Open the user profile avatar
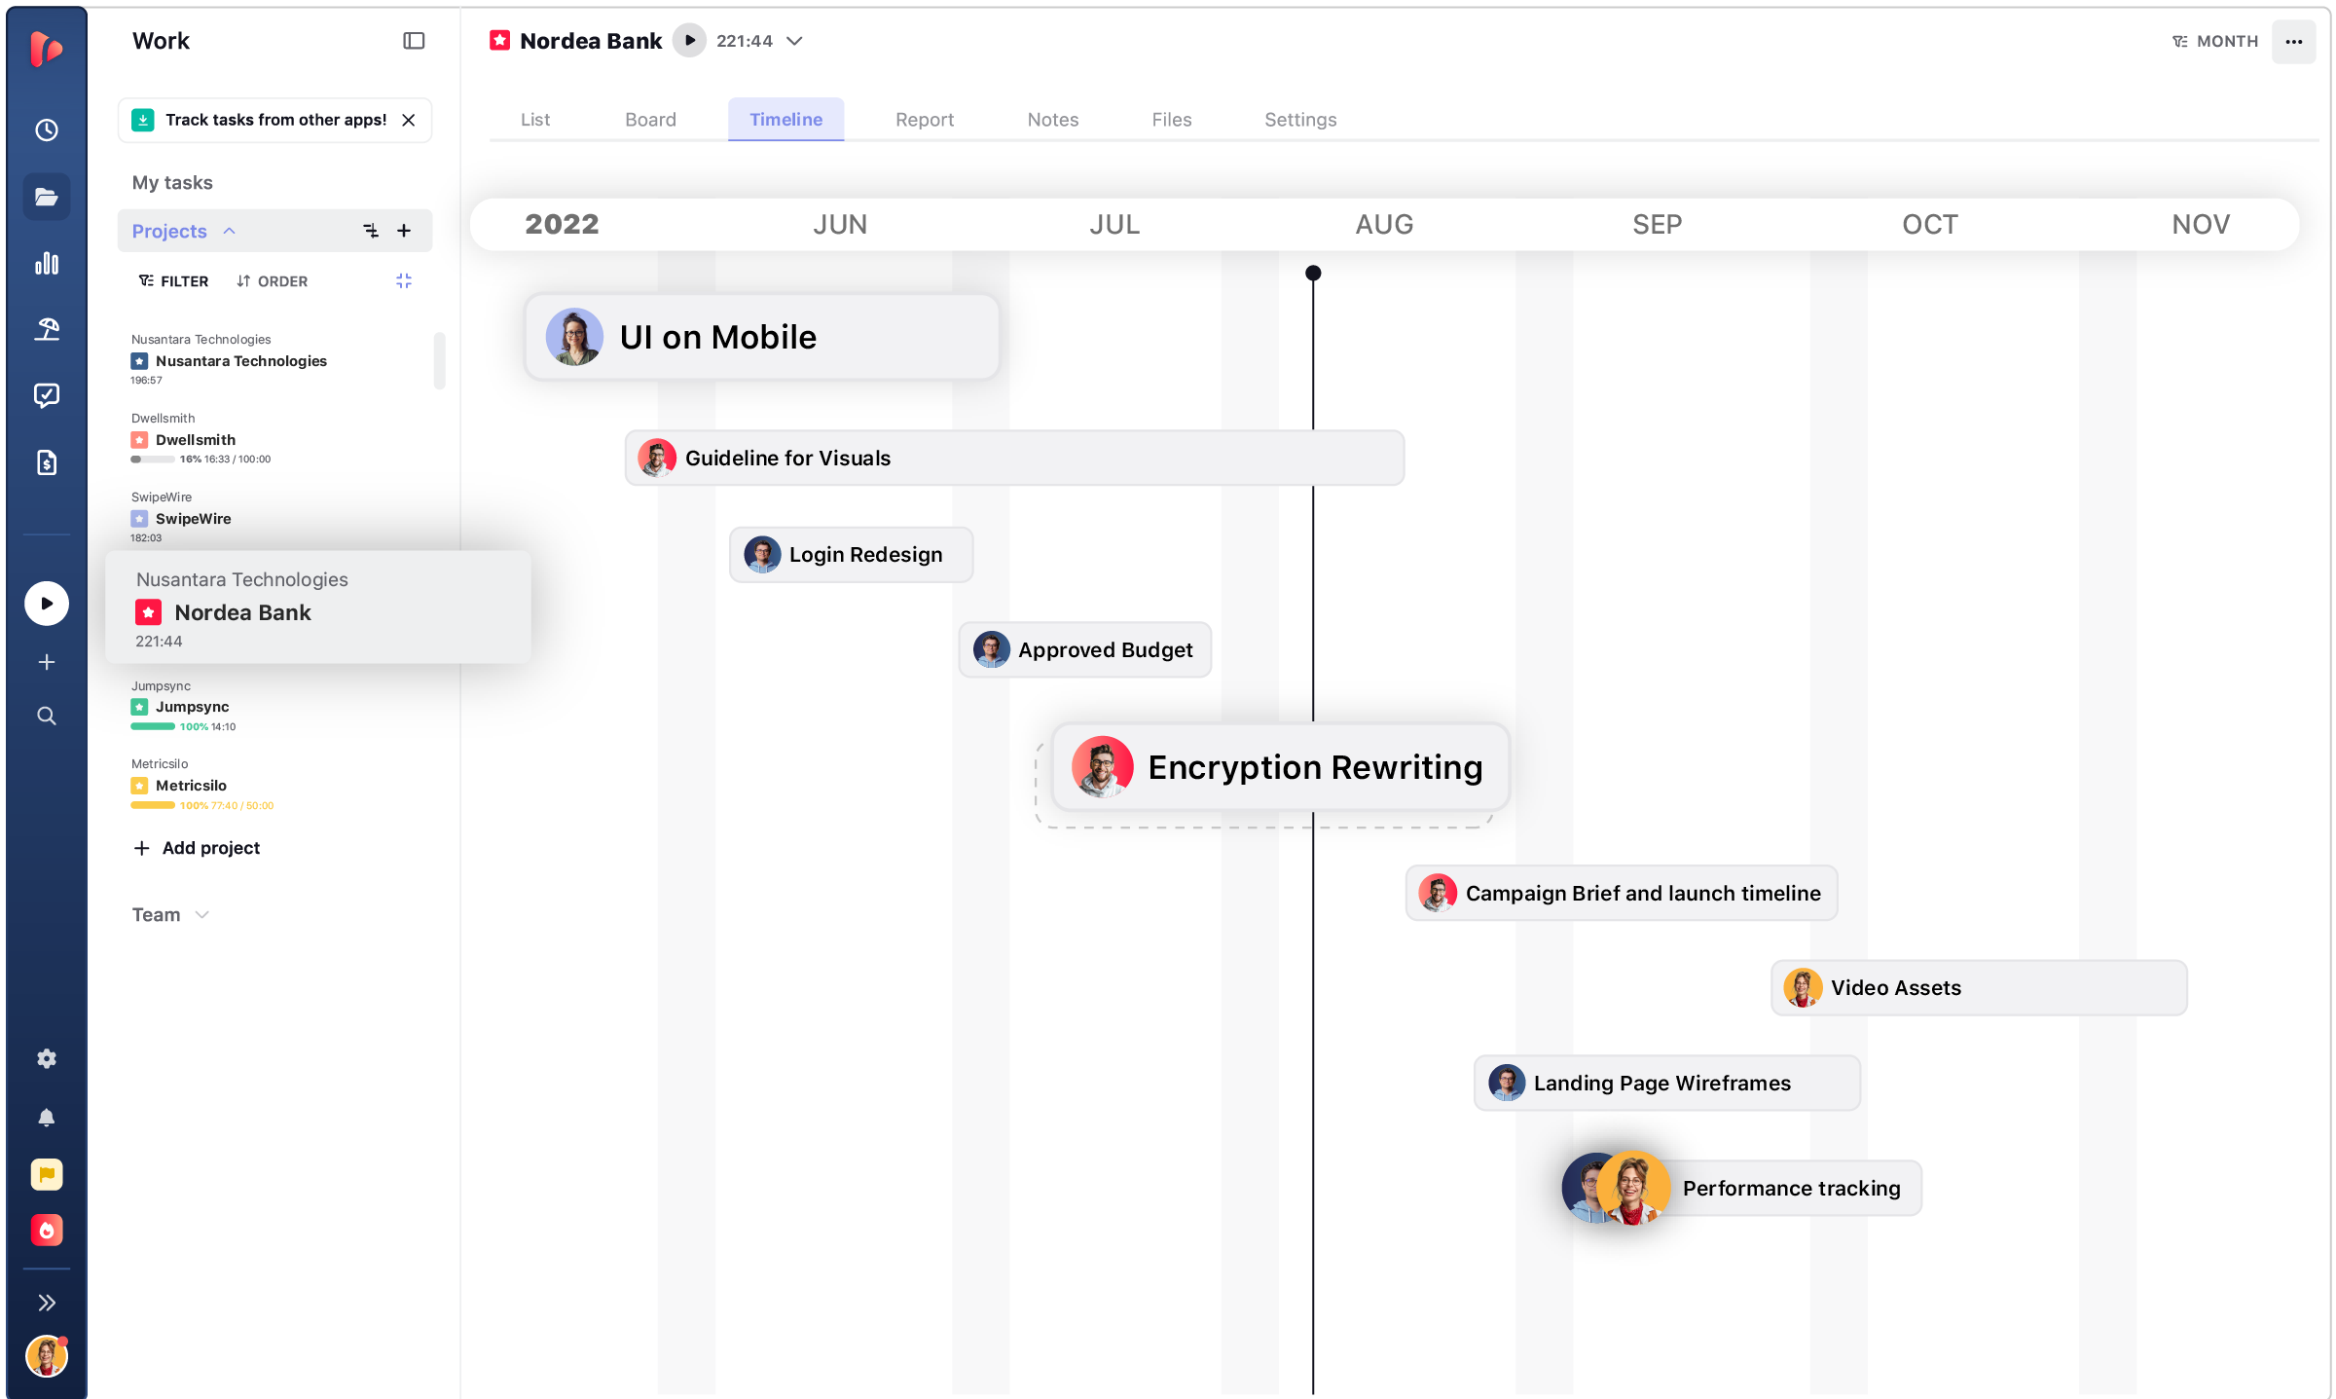The height and width of the screenshot is (1399, 2336). 47,1356
